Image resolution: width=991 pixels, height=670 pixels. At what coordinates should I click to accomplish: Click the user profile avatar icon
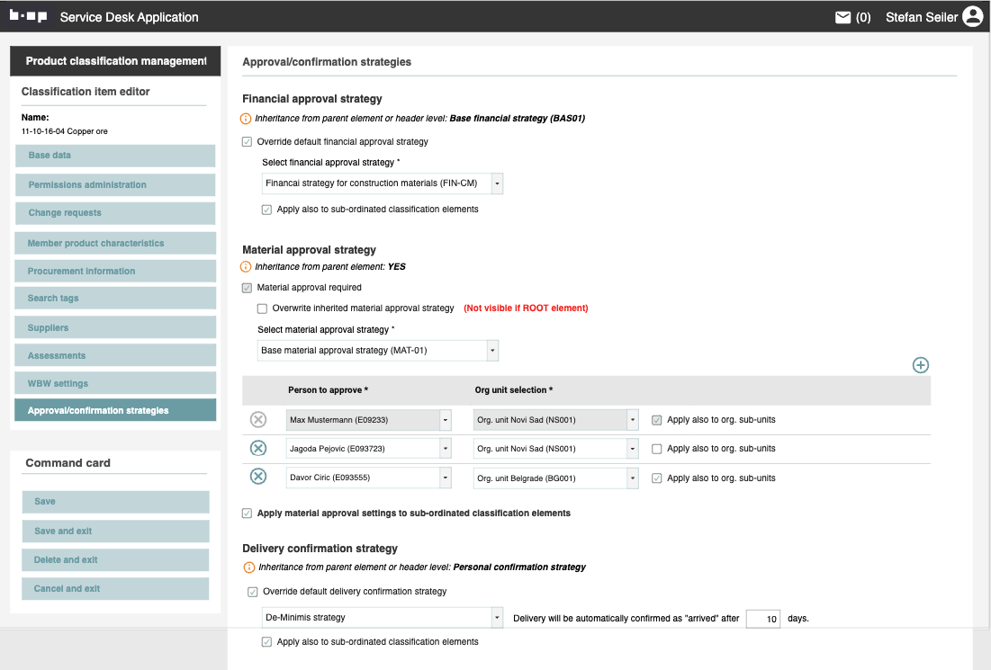point(972,17)
